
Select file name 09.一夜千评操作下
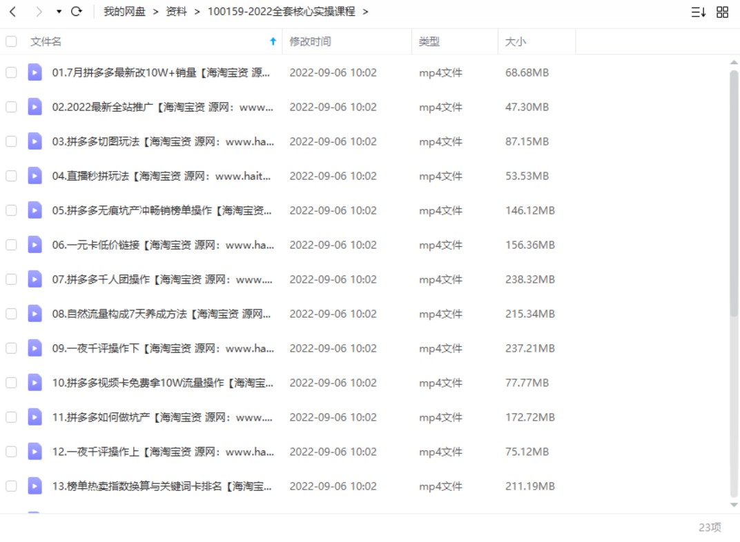[x=164, y=348]
